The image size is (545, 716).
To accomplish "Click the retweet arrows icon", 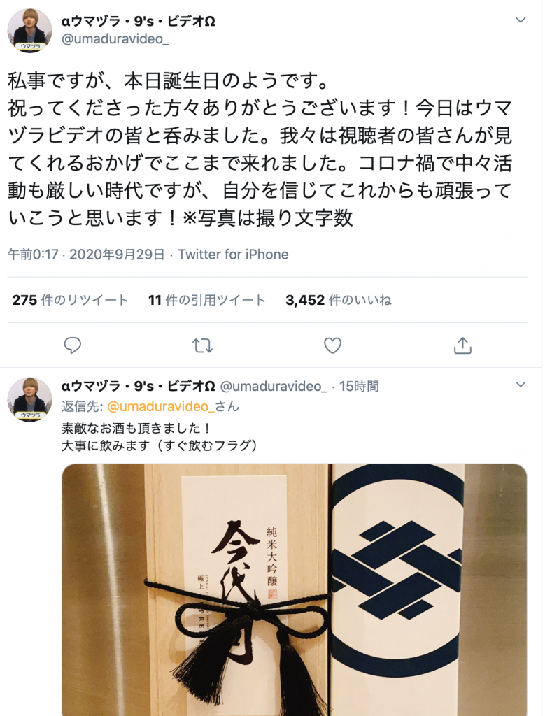I will (x=202, y=345).
